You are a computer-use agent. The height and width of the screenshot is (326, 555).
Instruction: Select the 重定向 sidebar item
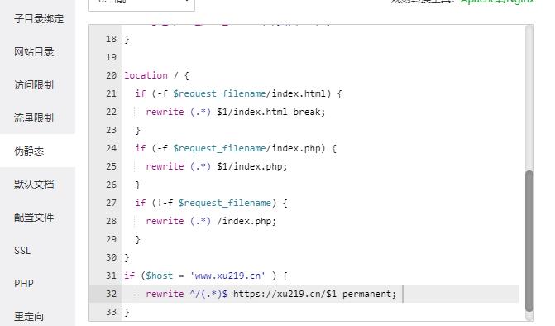coord(29,316)
